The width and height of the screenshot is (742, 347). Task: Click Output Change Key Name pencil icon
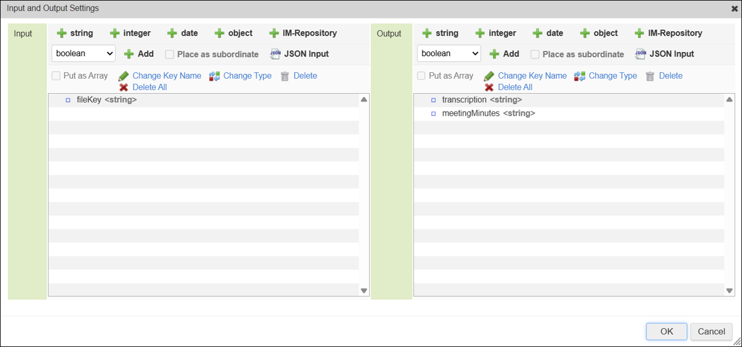click(x=489, y=76)
